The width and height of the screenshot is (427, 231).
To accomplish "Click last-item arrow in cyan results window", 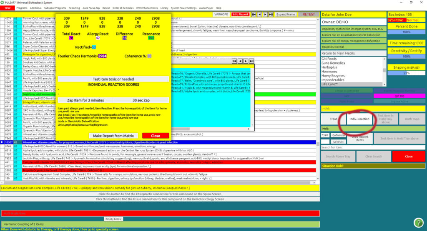I will [x=251, y=61].
